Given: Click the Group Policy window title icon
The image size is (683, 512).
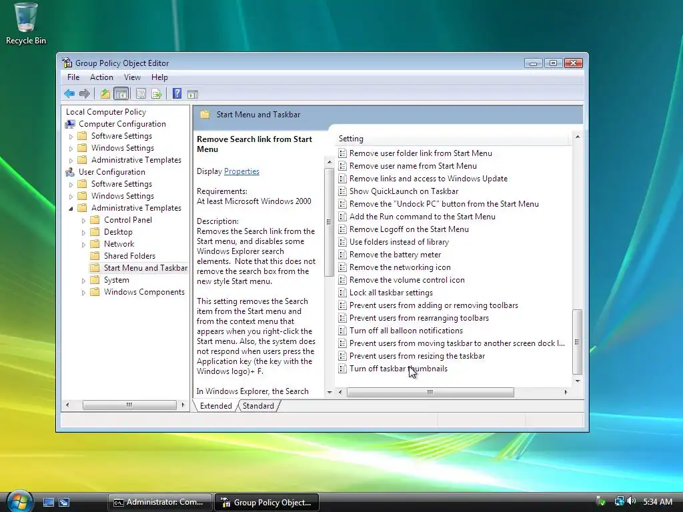Looking at the screenshot, I should [x=67, y=63].
